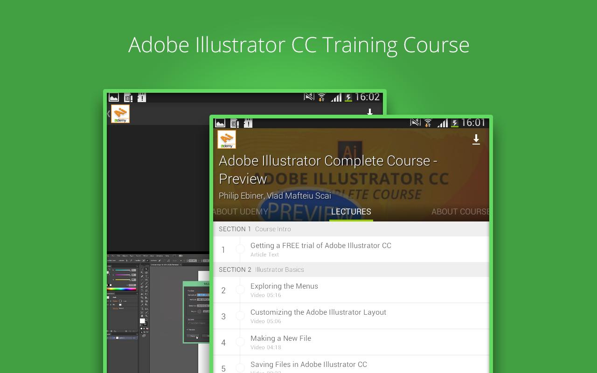Click the progress circle beside lecture 2
The width and height of the screenshot is (597, 373).
pyautogui.click(x=240, y=290)
